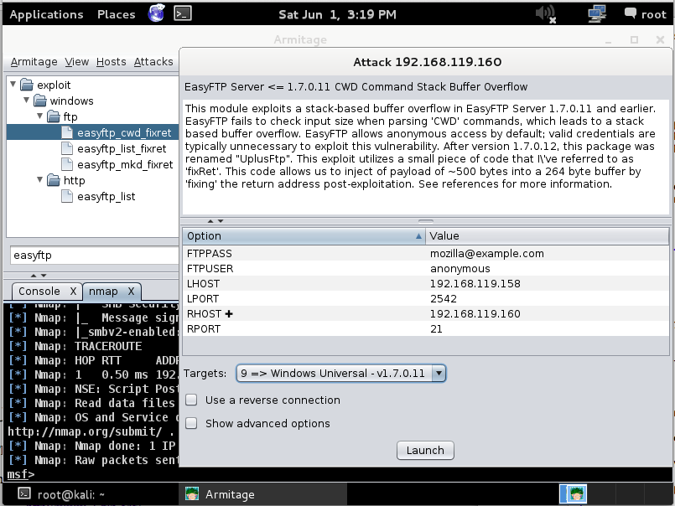675x506 pixels.
Task: Enable Use a reverse connection
Action: [x=191, y=400]
